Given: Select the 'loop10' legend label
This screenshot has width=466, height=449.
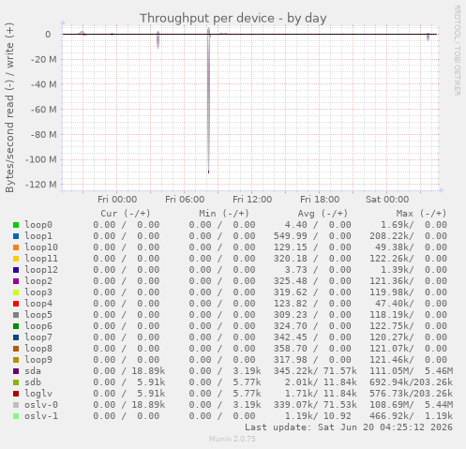Looking at the screenshot, I should pos(41,247).
